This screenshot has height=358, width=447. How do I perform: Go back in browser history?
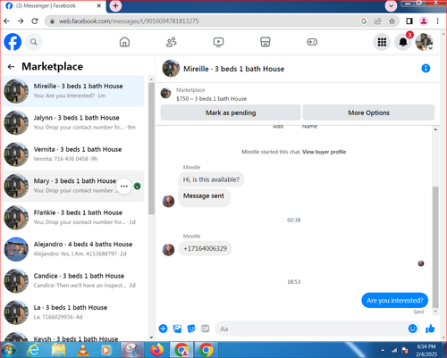point(6,21)
